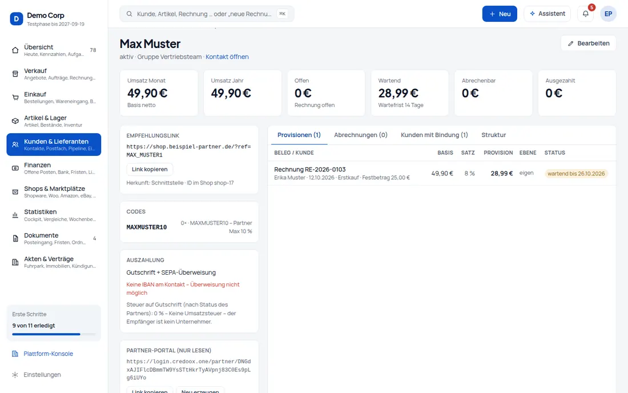Image resolution: width=628 pixels, height=393 pixels.
Task: Open row Rechnung RE-2026-0103
Action: tap(442, 174)
